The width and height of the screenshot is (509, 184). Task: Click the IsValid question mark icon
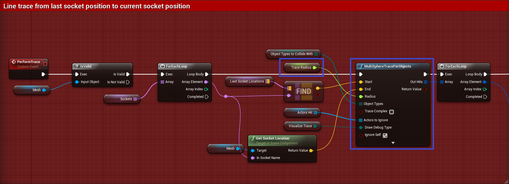click(x=77, y=66)
